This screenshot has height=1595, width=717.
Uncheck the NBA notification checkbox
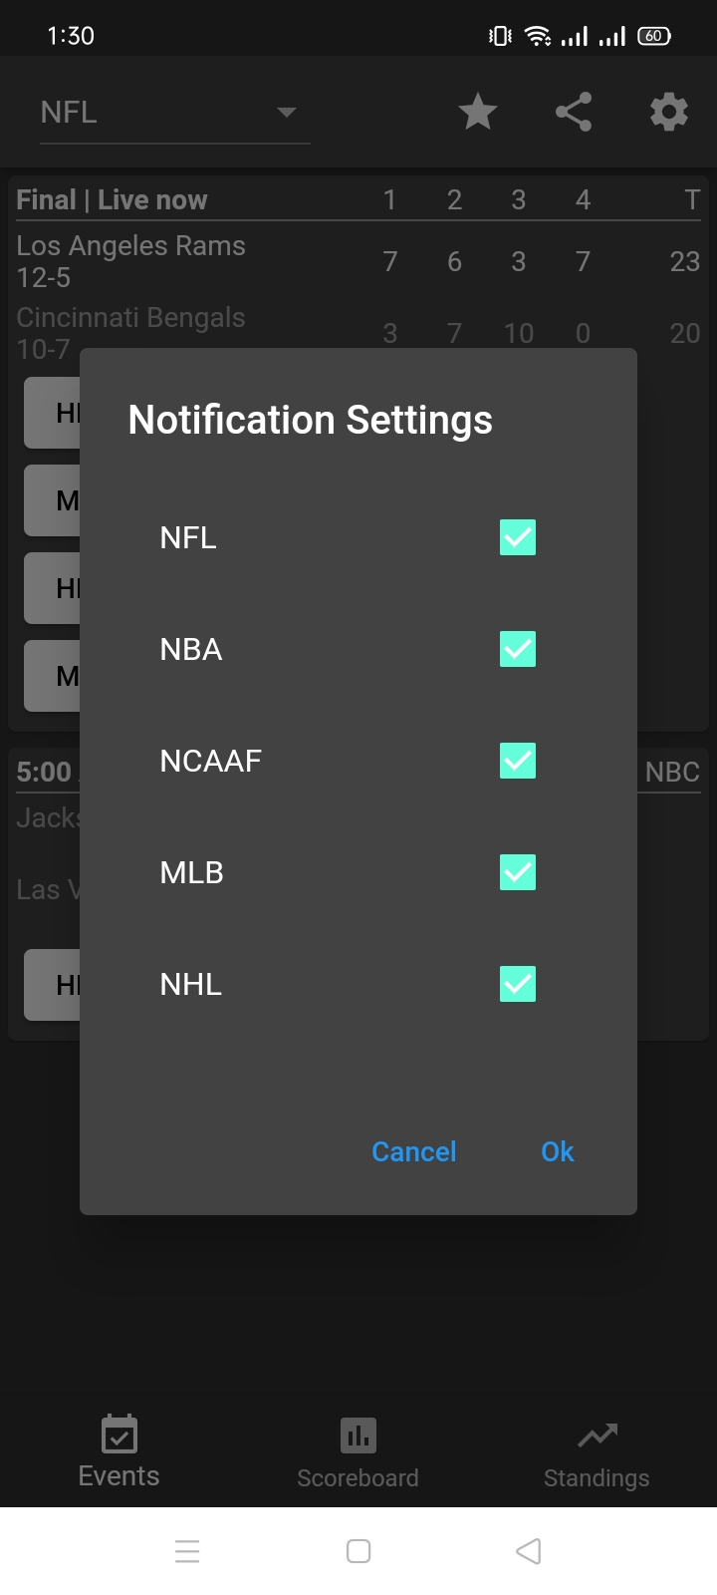click(x=518, y=649)
